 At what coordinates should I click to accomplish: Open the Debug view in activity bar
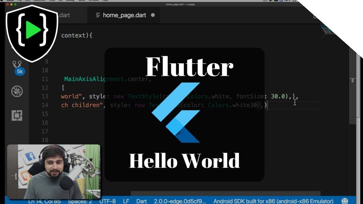(17, 92)
